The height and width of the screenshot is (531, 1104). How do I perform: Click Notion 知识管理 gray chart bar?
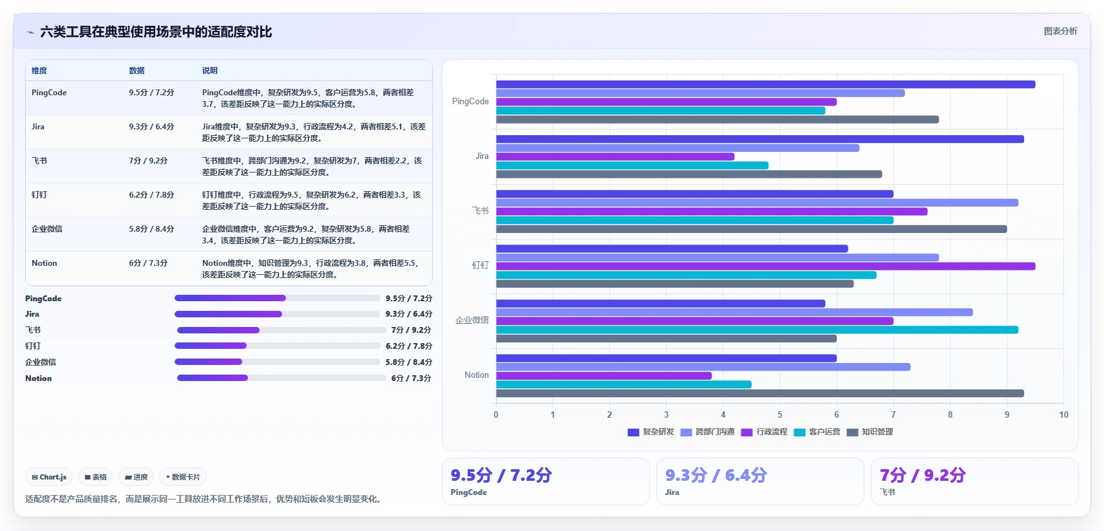pyautogui.click(x=759, y=393)
